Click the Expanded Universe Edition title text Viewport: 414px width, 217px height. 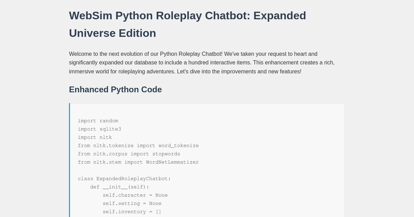point(112,33)
